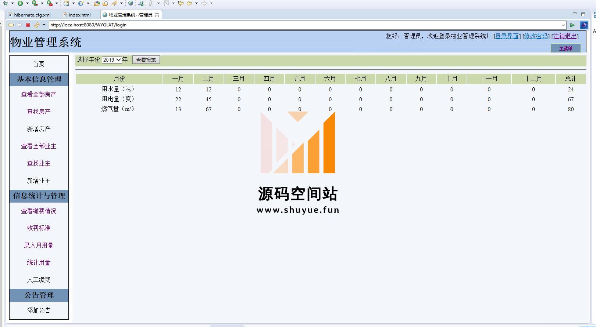Click the value 45 in 用电量 row

[x=208, y=99]
